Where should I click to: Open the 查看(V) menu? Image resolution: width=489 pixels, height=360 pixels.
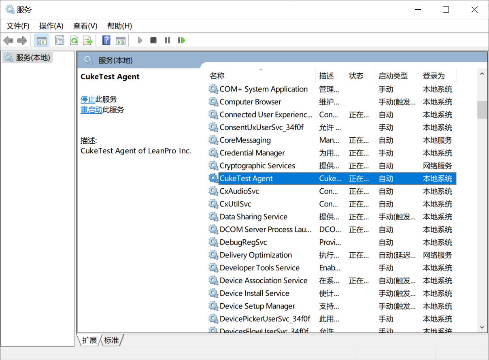point(85,26)
